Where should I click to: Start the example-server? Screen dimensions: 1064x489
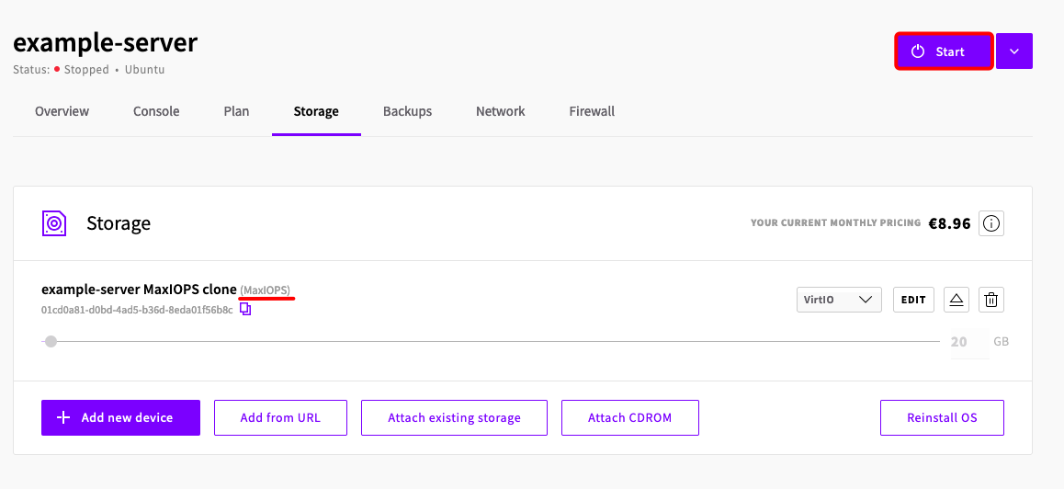coord(944,51)
